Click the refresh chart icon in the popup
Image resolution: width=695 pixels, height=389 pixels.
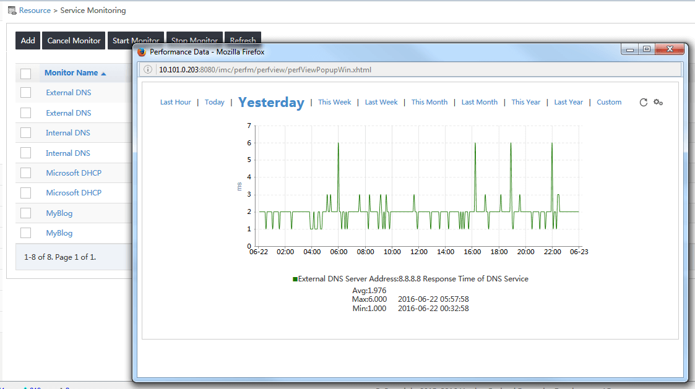[643, 102]
